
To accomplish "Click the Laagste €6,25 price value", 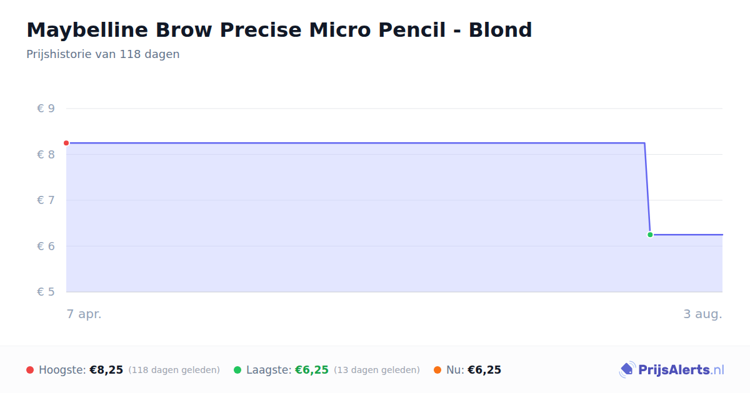I will coord(312,370).
